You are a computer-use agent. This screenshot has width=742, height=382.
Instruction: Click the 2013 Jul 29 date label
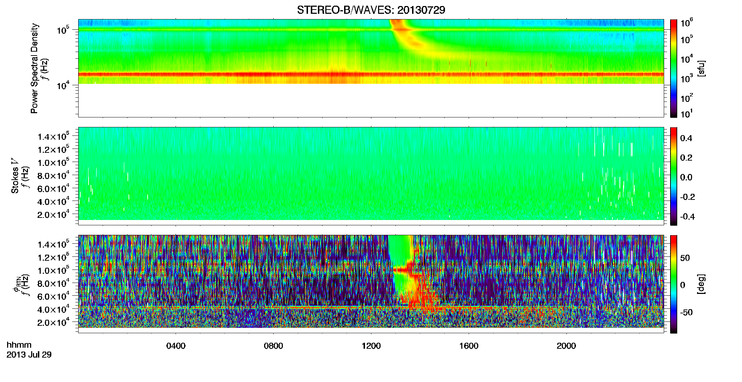point(29,355)
